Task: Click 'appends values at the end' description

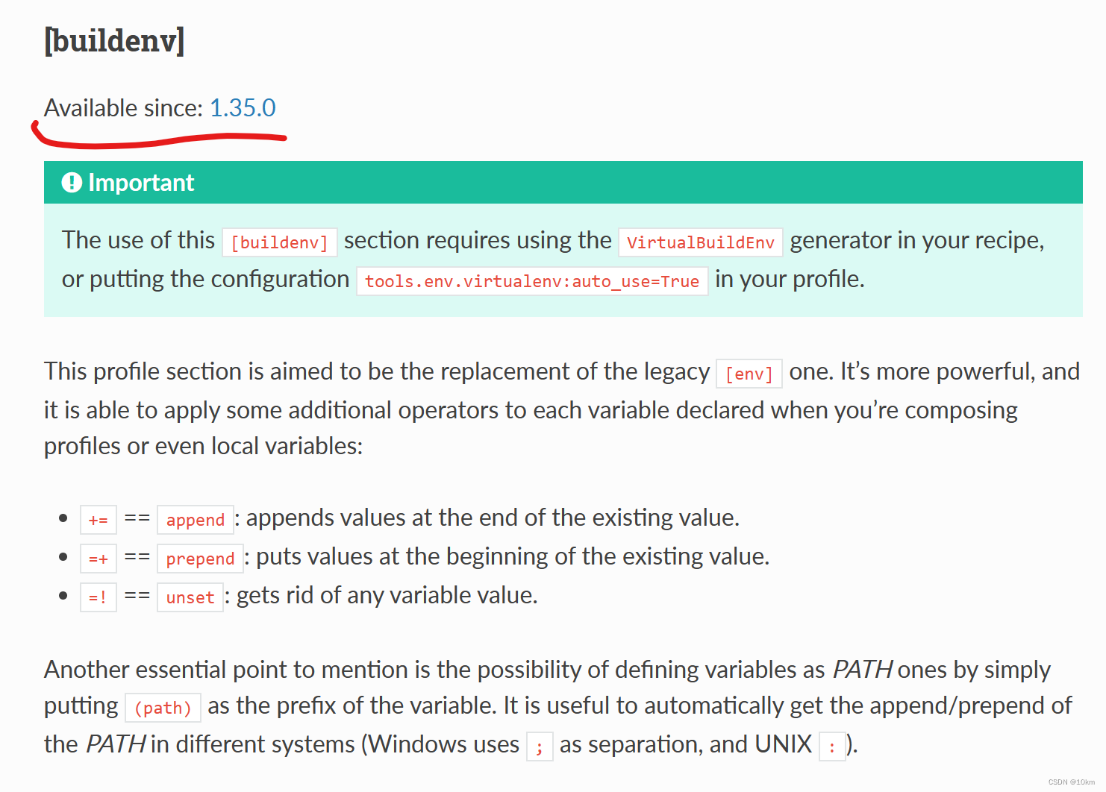Action: point(493,518)
